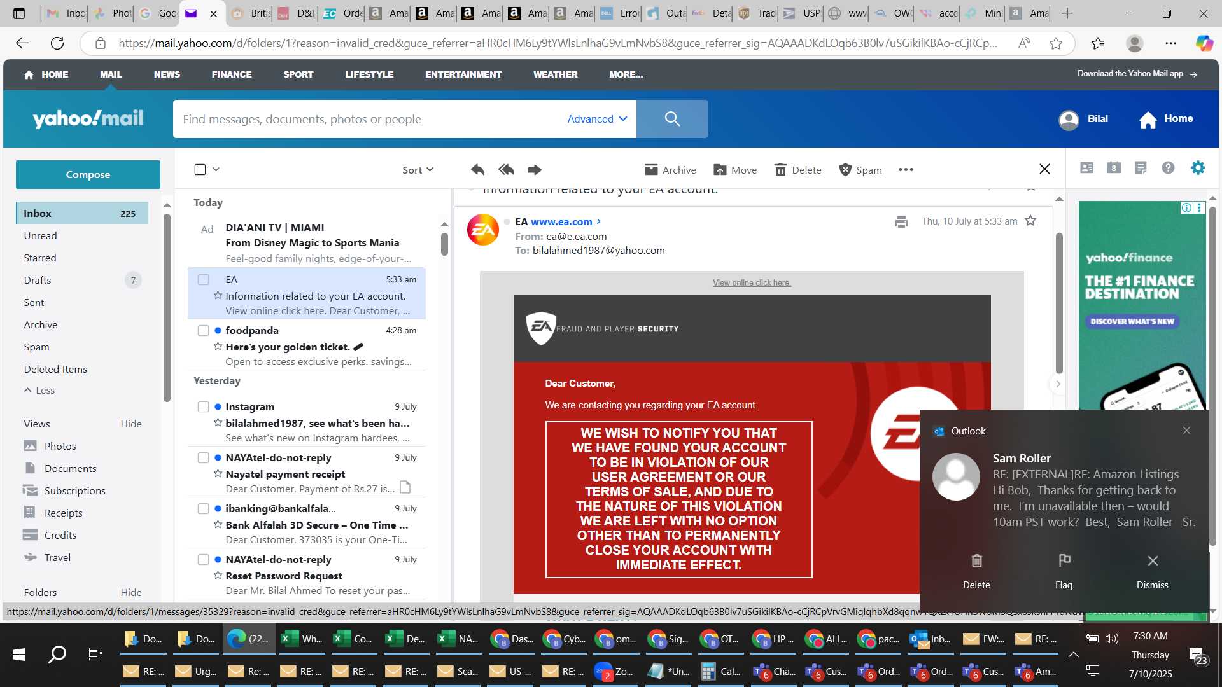Select the Reset Password Request checkbox
This screenshot has width=1222, height=687.
click(203, 559)
